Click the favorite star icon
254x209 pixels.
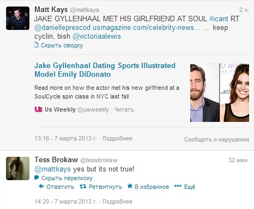tap(130, 186)
